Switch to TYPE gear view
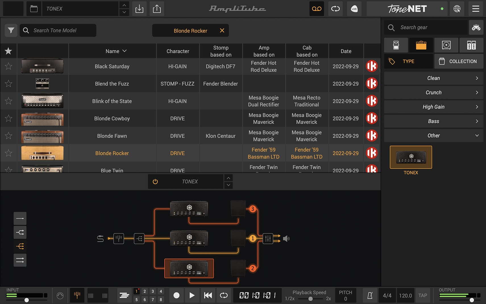Viewport: 486px width, 304px height. [x=408, y=61]
